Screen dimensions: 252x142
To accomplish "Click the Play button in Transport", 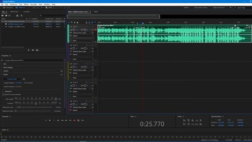I will (x=50, y=120).
